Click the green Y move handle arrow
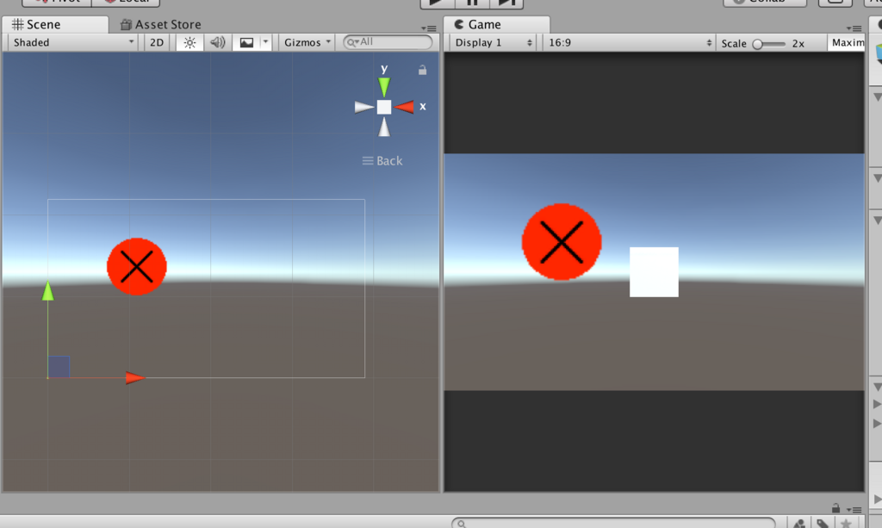Screen dimensions: 882x528 48,291
